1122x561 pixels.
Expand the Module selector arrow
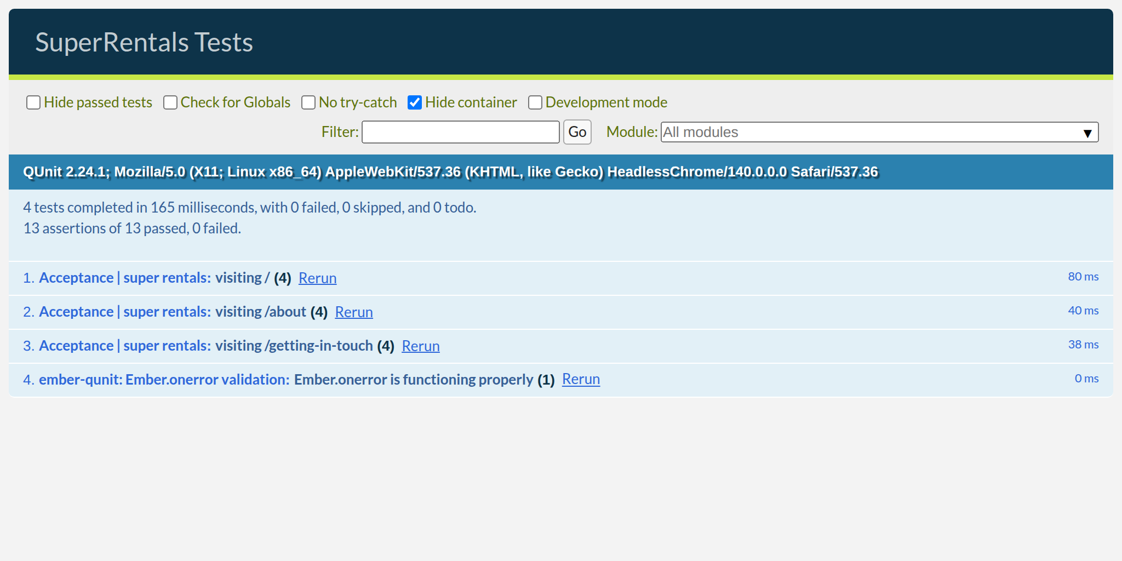pos(1087,132)
